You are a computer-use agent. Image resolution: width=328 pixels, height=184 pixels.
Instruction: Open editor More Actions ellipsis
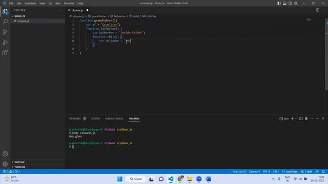tap(323, 10)
